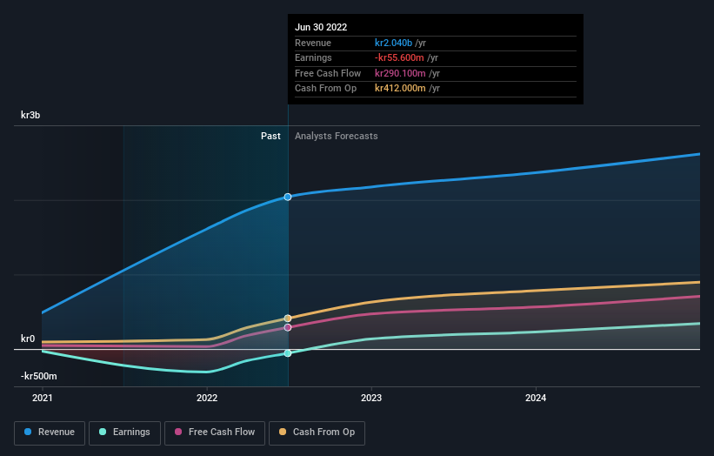Screen dimensions: 714x456
Task: Click the Cash From Op label in tooltip
Action: [325, 88]
